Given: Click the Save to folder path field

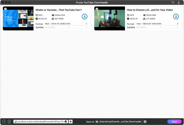Looking at the screenshot, I should coord(119,121).
